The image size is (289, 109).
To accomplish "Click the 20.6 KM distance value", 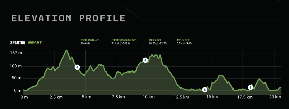I will point(85,44).
